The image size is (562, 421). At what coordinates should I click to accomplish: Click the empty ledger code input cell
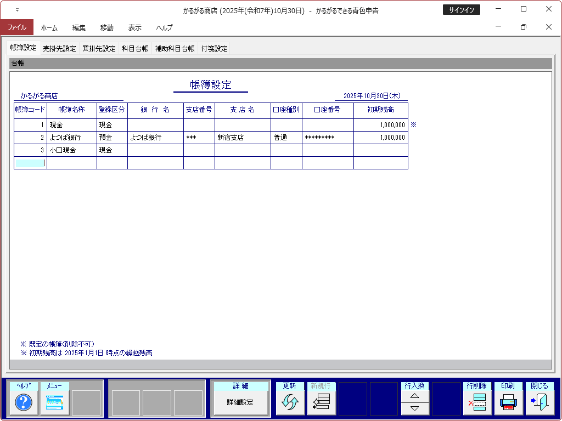(30, 163)
